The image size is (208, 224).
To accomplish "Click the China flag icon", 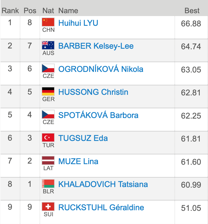I will coord(48,22).
